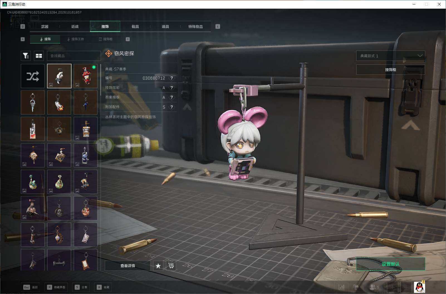This screenshot has height=294, width=446.
Task: Click the R 收藏 button
Action: (x=103, y=287)
